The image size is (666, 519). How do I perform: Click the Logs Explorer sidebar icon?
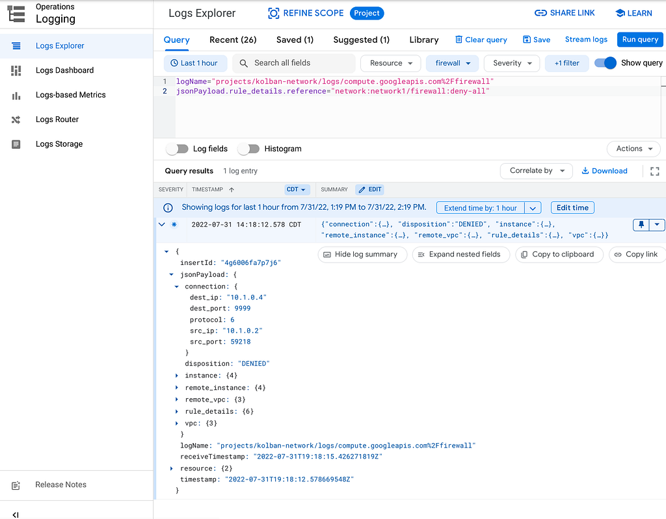pos(16,46)
